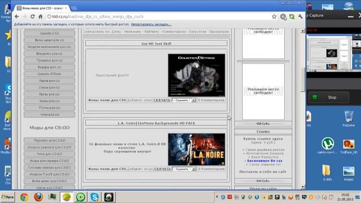Click the page scrollbar down arrow
The image size is (361, 203).
pyautogui.click(x=303, y=187)
